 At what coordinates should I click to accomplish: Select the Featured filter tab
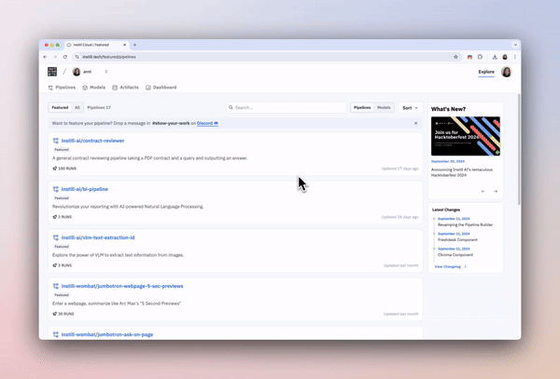(x=60, y=108)
